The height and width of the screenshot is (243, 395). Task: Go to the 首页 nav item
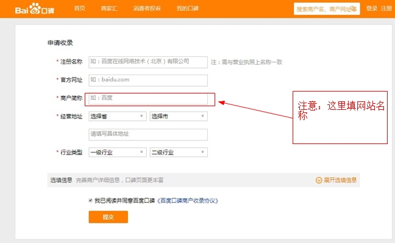[x=80, y=9]
